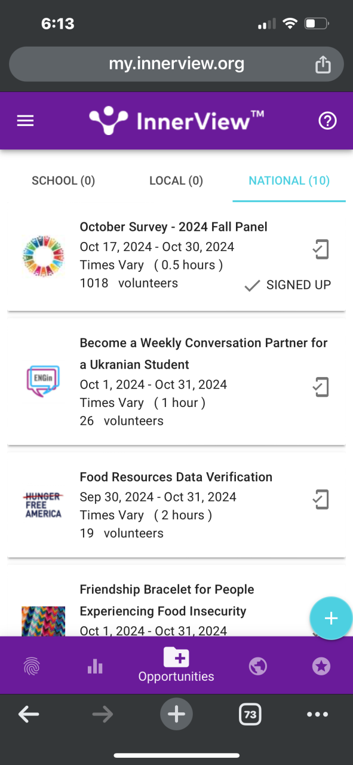Tap the my.innerview.org address bar
This screenshot has height=765, width=353.
(x=176, y=64)
